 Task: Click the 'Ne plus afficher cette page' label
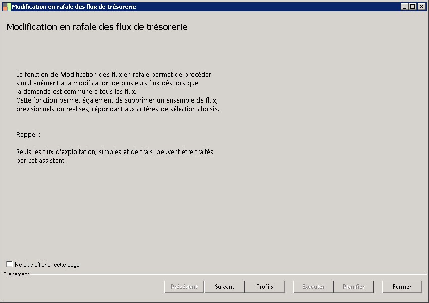point(47,265)
